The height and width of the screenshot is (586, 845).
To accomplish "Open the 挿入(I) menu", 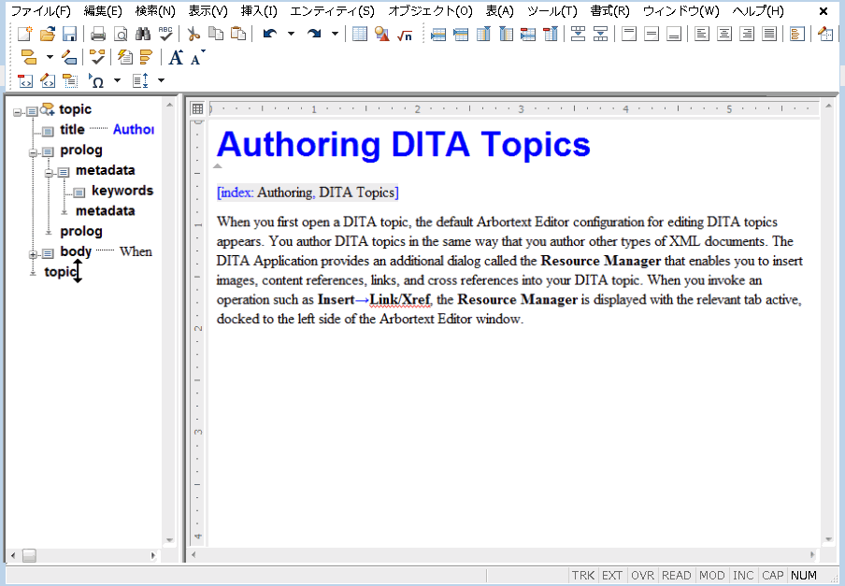I will point(259,11).
